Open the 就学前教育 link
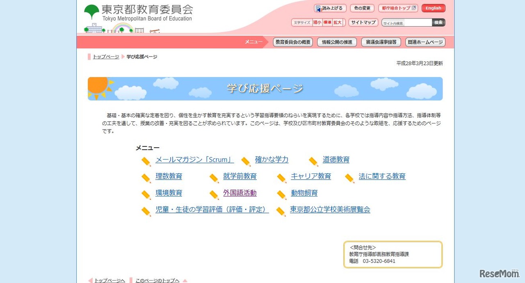The height and width of the screenshot is (283, 525). pos(240,176)
